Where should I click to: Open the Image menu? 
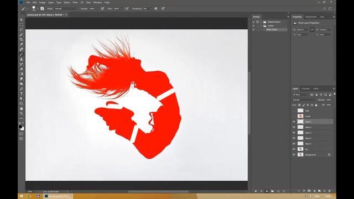[42, 2]
